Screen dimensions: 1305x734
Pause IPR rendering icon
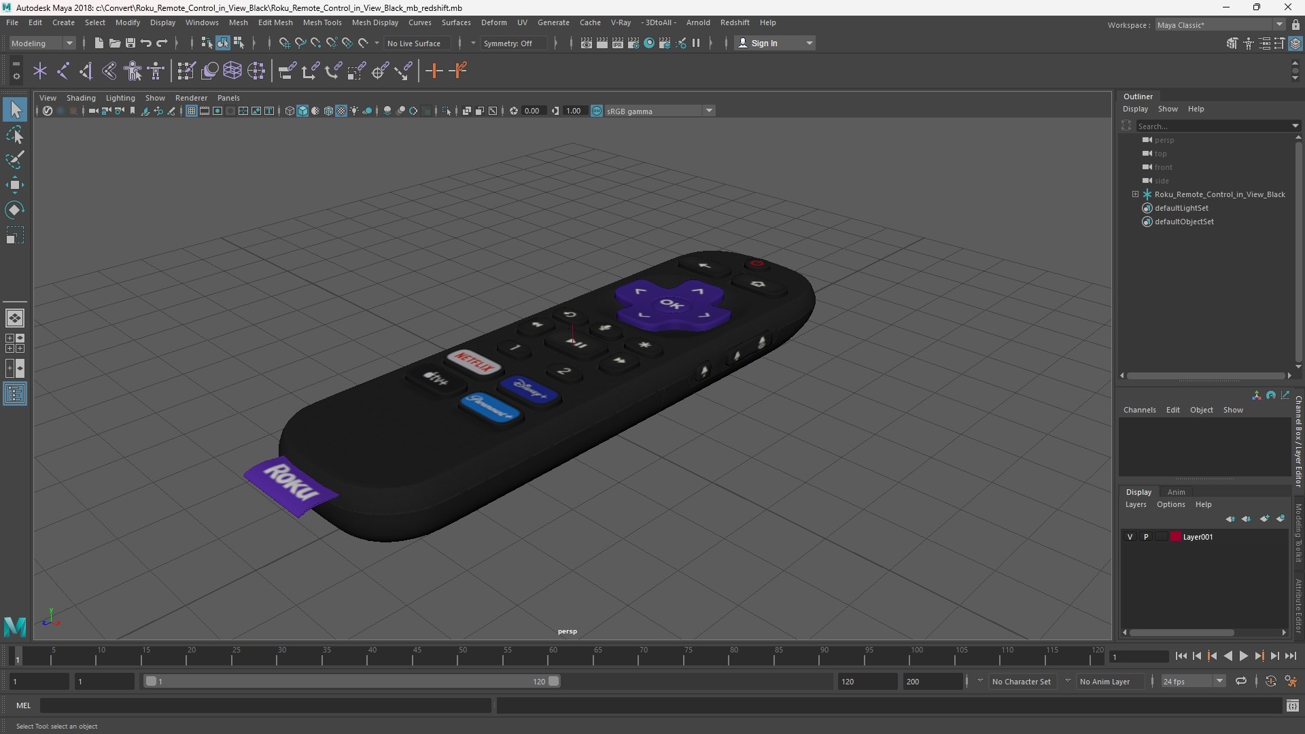coord(696,43)
